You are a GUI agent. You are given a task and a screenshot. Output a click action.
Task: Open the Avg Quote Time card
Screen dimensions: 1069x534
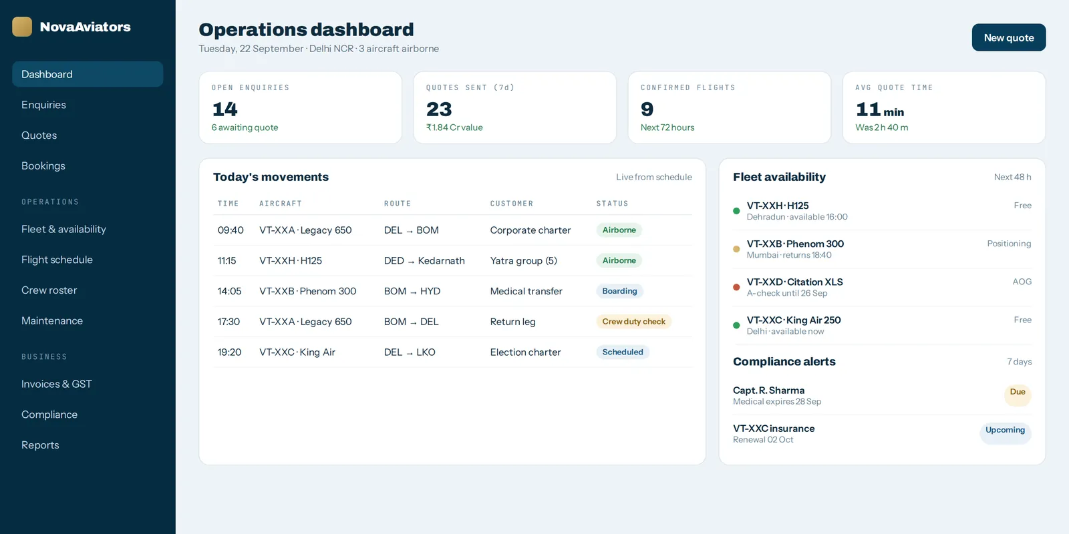click(x=944, y=107)
